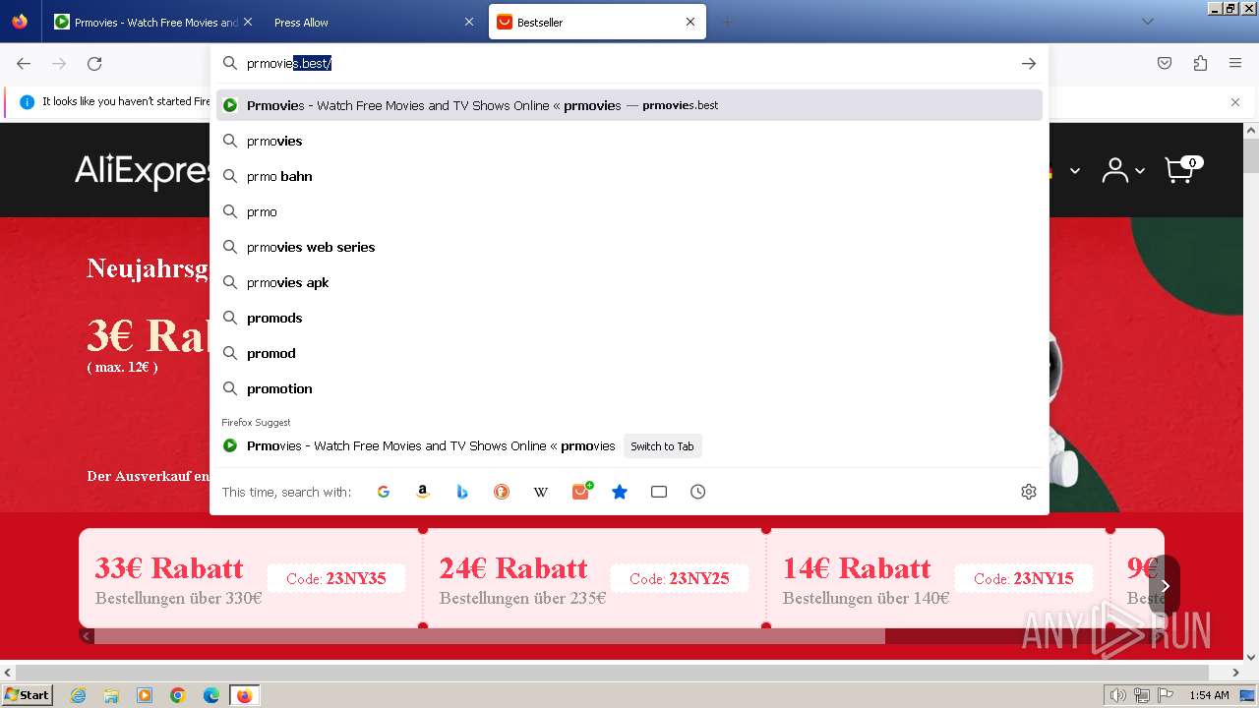The width and height of the screenshot is (1259, 708).
Task: Choose the 'prmo' suggestion
Action: (x=629, y=211)
